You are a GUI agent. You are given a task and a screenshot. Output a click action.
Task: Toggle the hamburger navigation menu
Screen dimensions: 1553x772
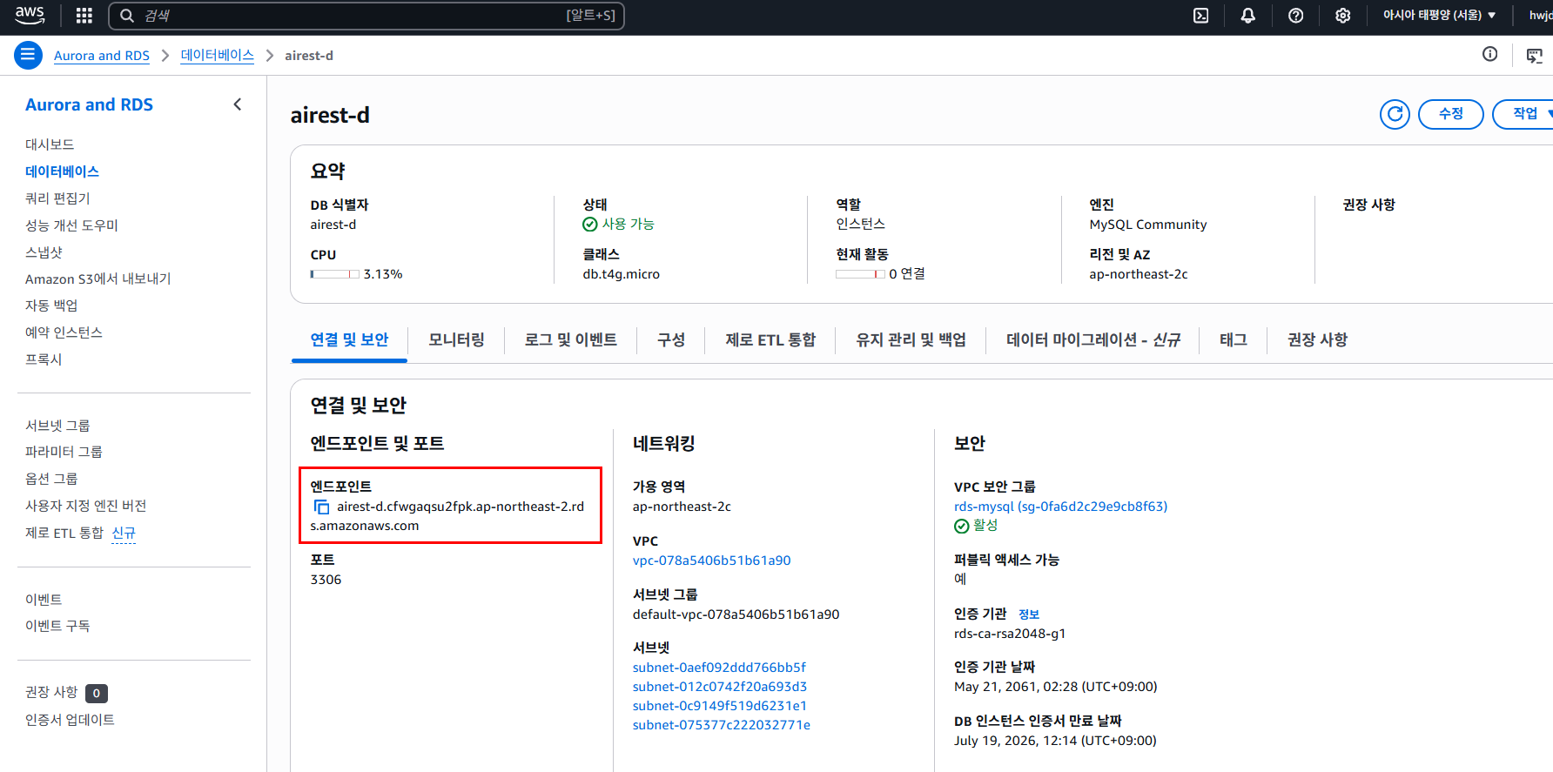(x=28, y=55)
